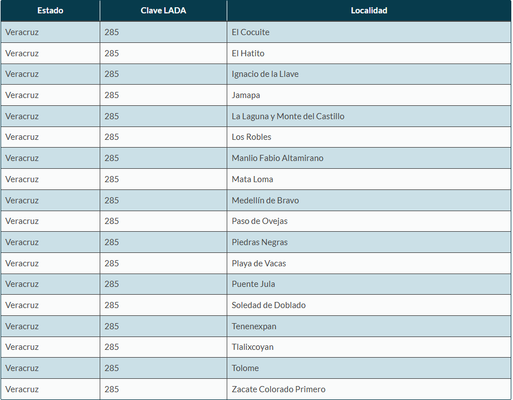
Task: Select Veracruz in Zacate Colorado Primero row
Action: pyautogui.click(x=50, y=389)
